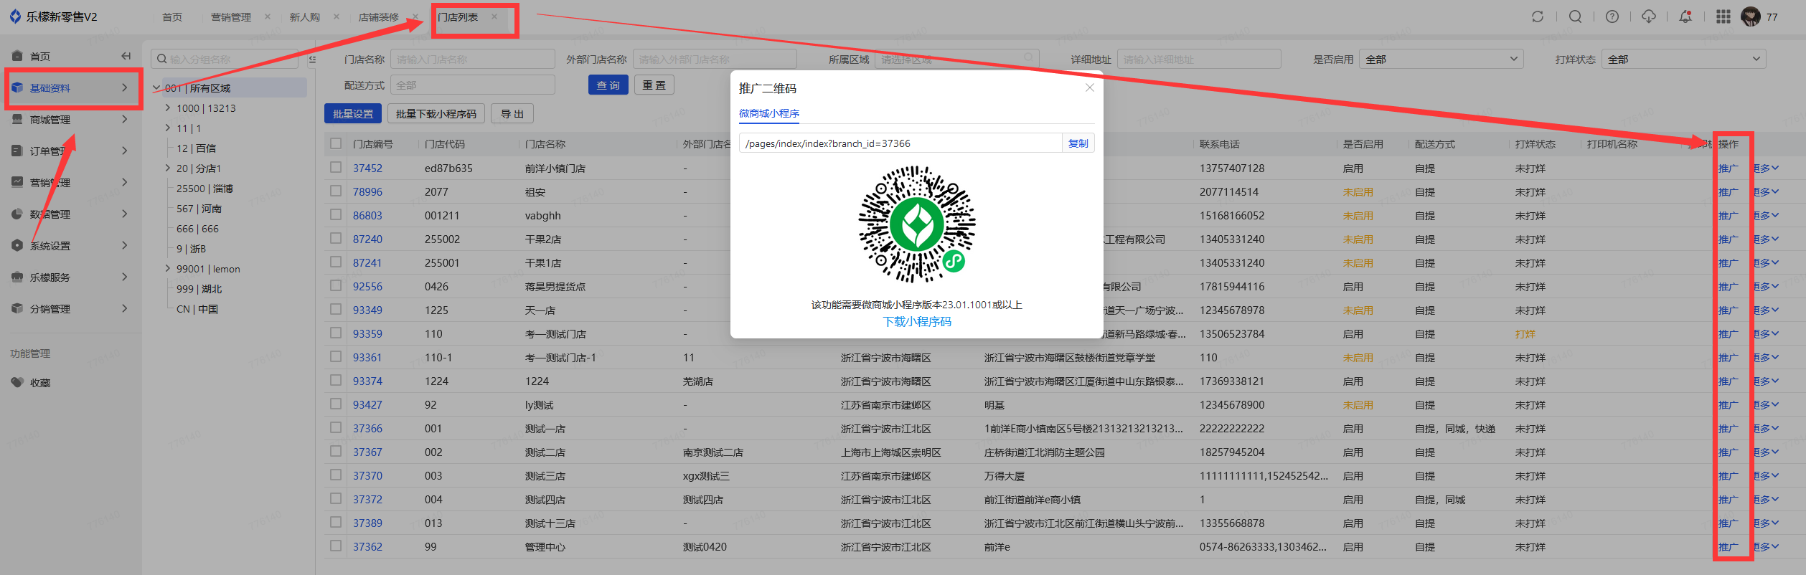Click the 批量设置 button
Screen dimensions: 1806x575
[353, 113]
